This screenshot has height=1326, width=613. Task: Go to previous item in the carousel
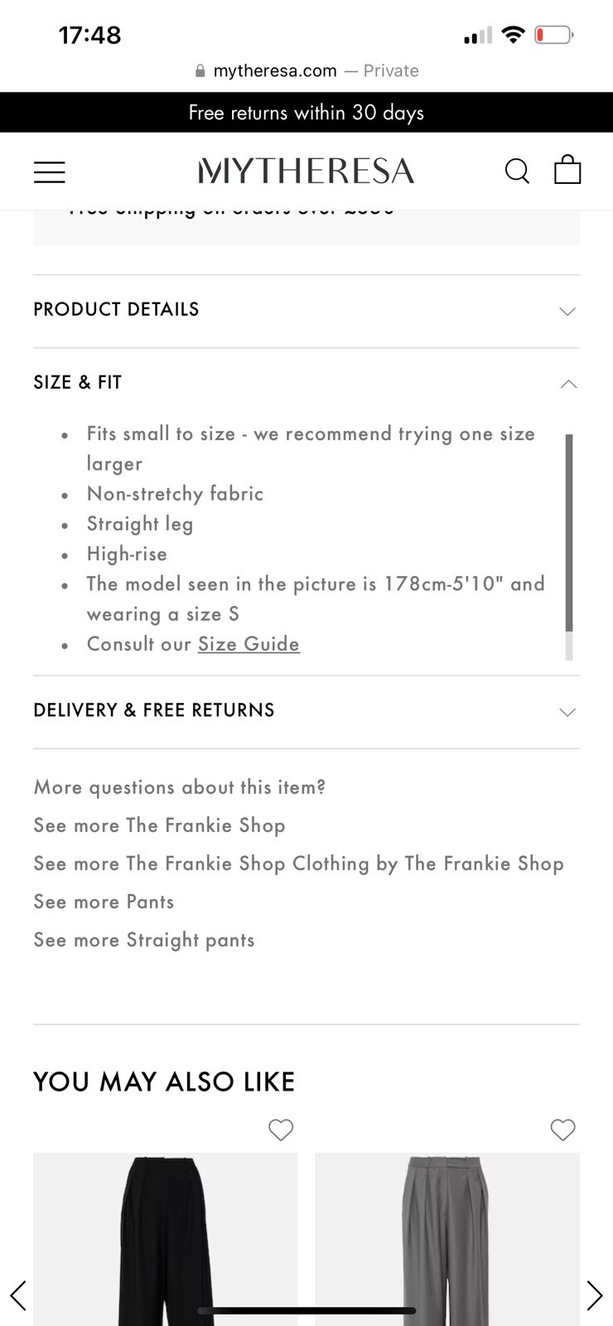18,1295
